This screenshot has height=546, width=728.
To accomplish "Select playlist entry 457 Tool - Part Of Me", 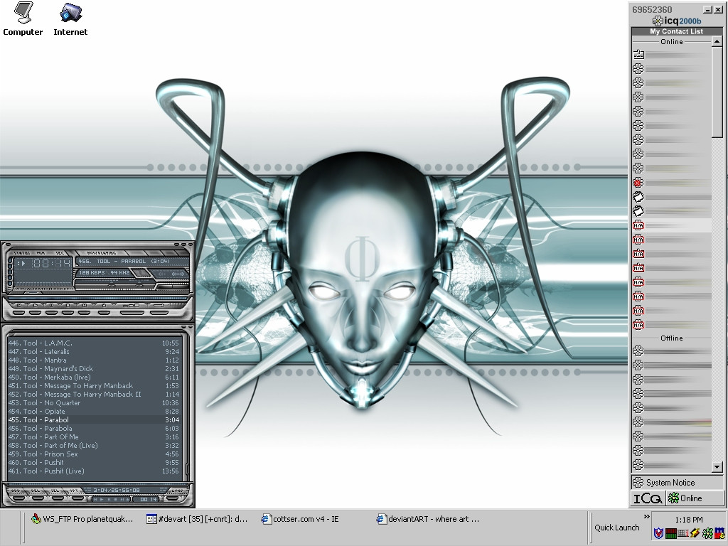I will 93,437.
